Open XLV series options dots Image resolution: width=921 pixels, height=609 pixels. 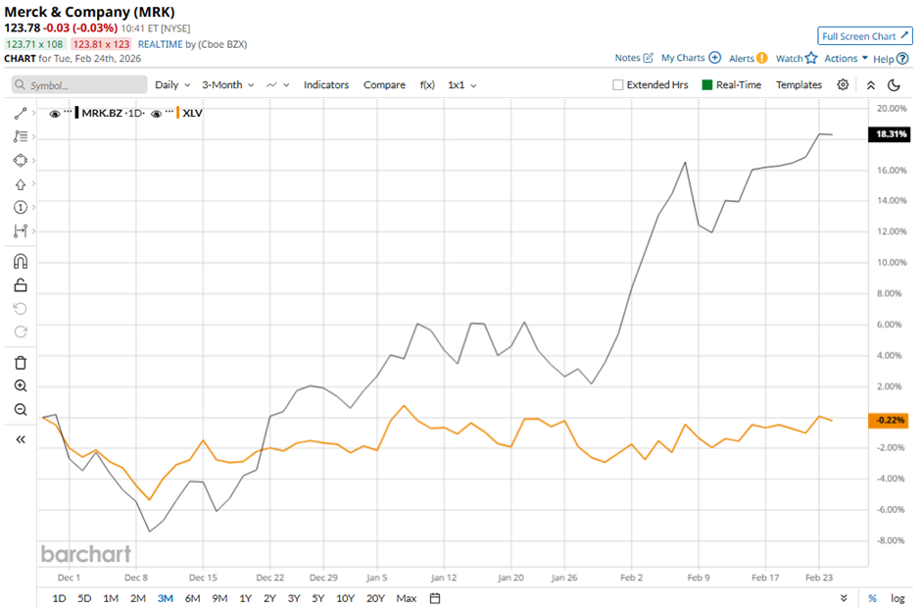tap(170, 112)
